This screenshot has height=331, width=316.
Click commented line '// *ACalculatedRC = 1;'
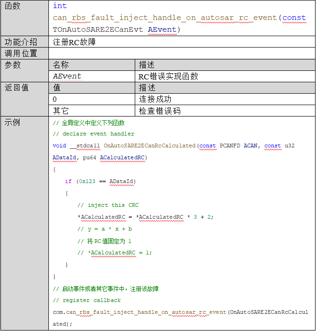(x=115, y=253)
